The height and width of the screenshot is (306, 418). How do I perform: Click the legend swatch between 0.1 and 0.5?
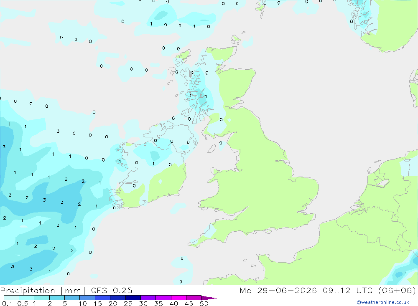click(x=11, y=298)
